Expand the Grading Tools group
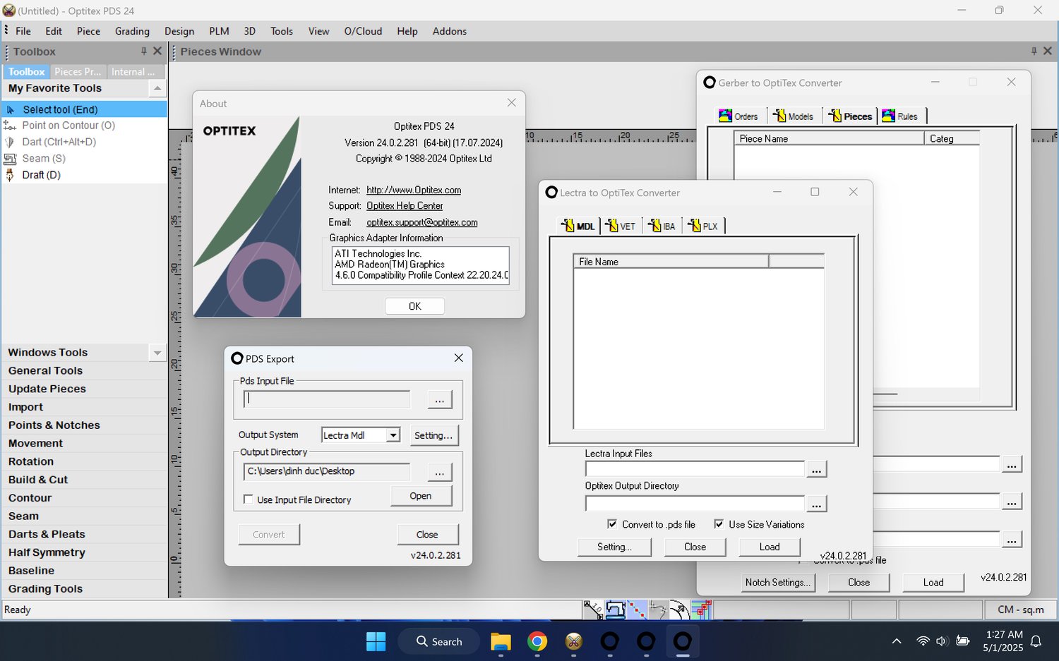The height and width of the screenshot is (661, 1059). (84, 588)
